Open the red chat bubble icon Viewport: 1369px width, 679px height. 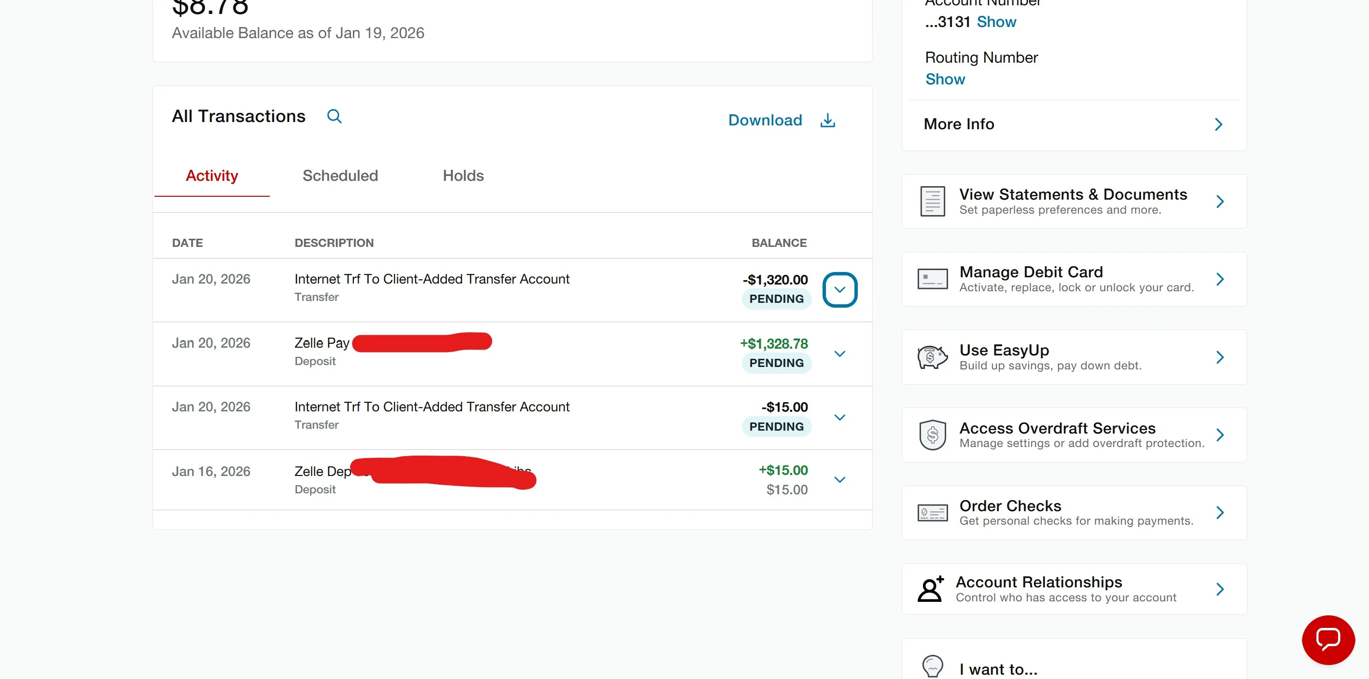(1327, 639)
